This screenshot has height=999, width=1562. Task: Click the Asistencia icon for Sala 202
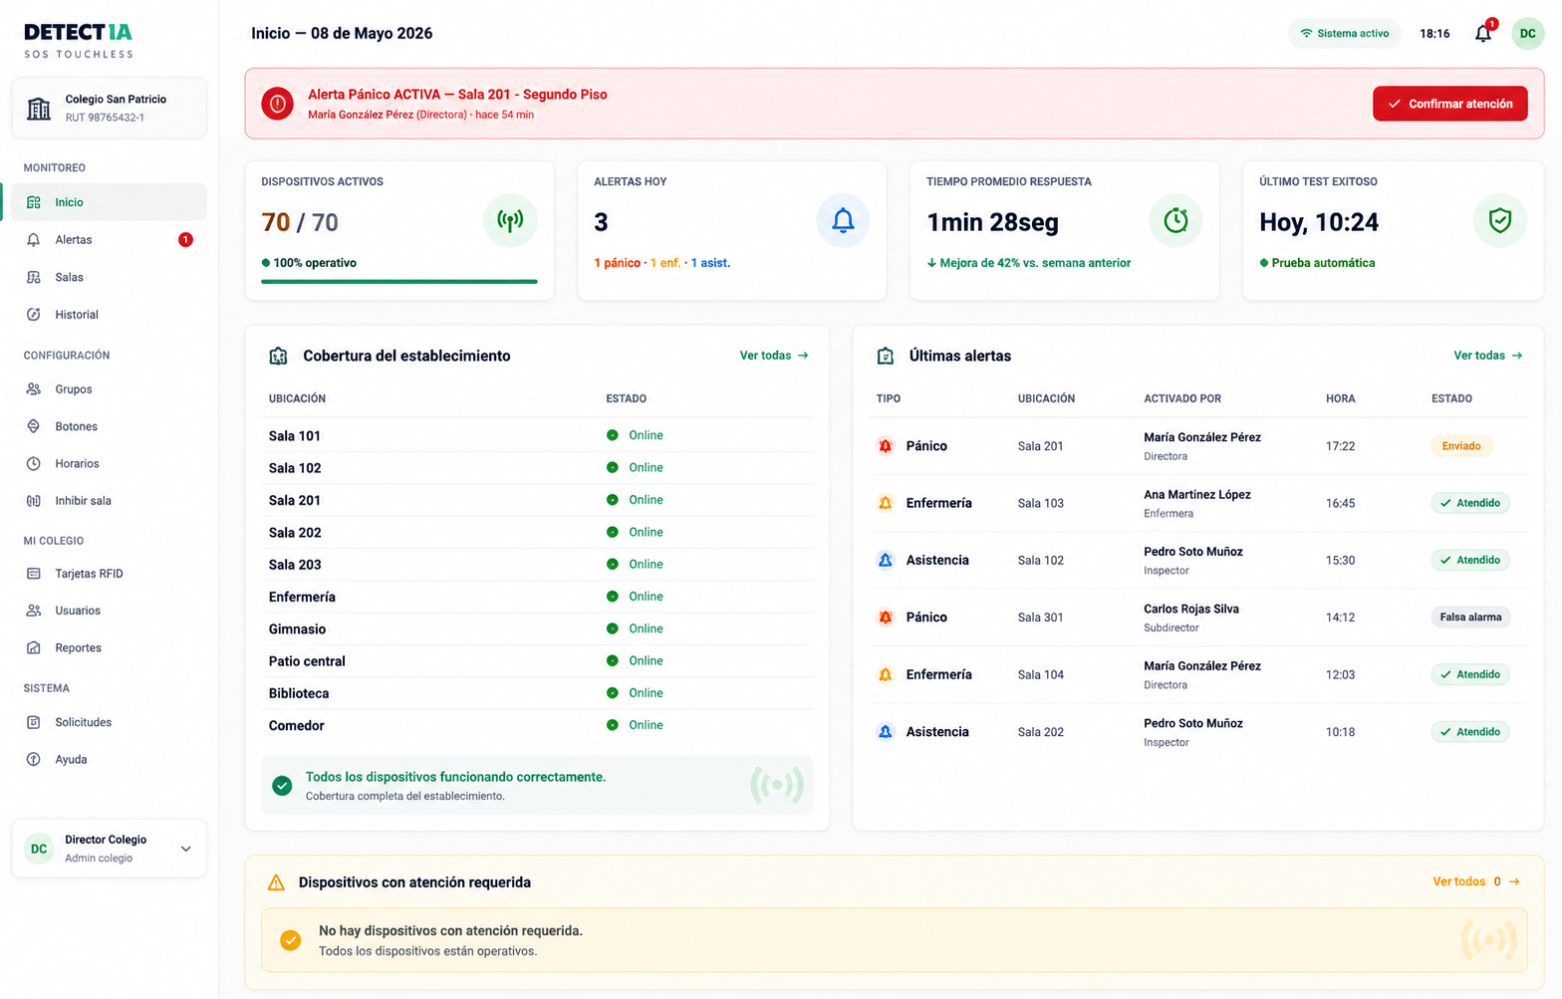pyautogui.click(x=885, y=731)
